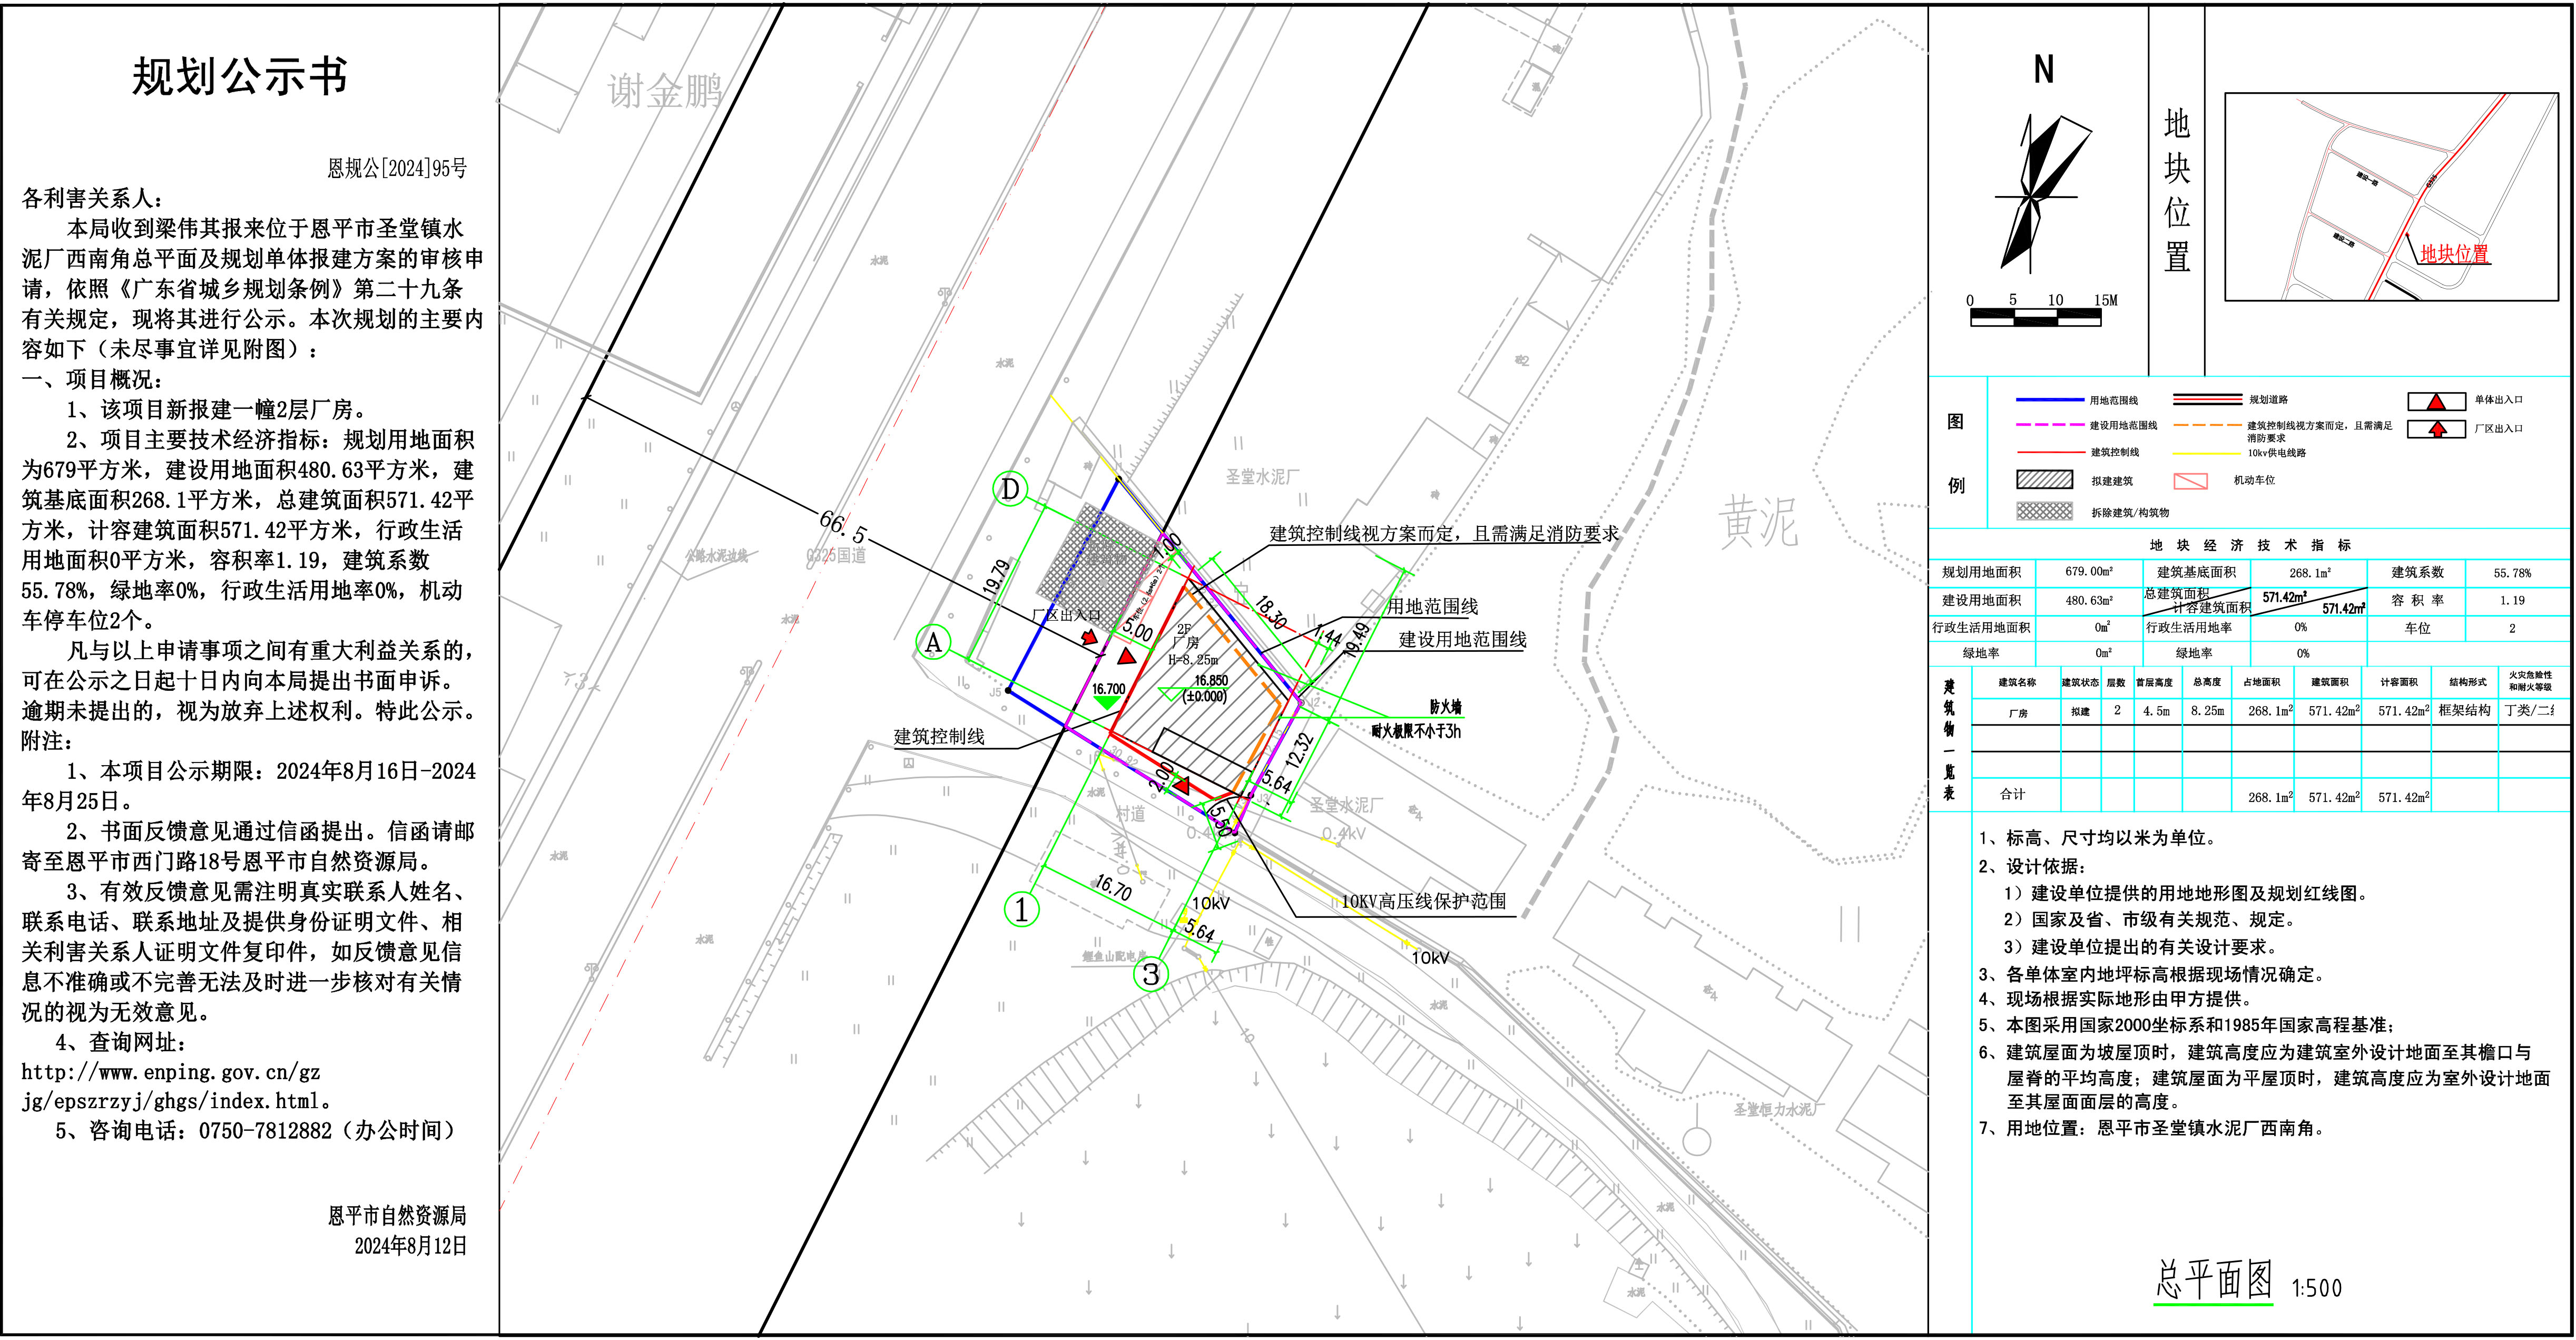Click the 总平面图 drawing title

click(x=2213, y=1280)
